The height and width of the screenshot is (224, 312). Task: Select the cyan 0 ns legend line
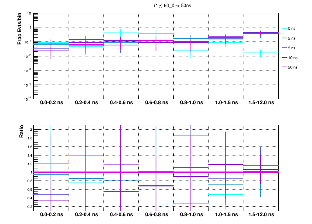pos(285,28)
